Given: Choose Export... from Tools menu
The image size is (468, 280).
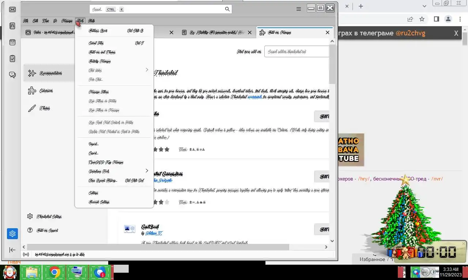Looking at the screenshot, I should pos(114,153).
